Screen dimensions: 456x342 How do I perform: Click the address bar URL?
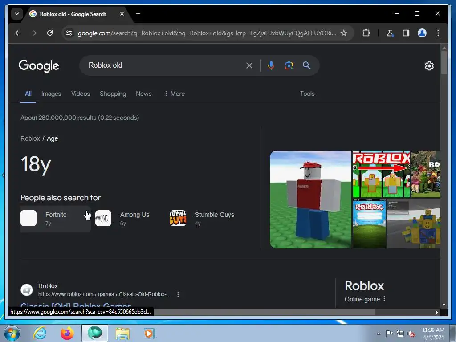tap(207, 33)
